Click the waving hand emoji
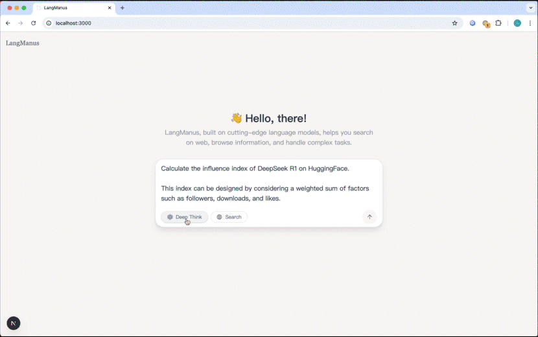Image resolution: width=538 pixels, height=337 pixels. (x=237, y=118)
